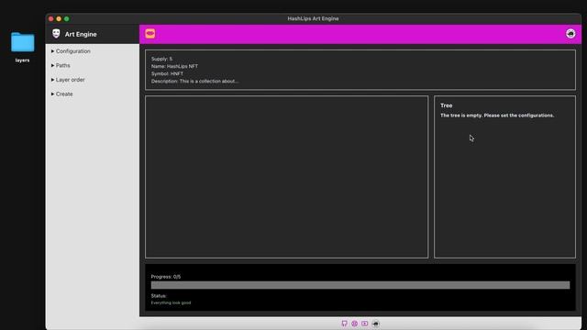Expand the Create section

tap(61, 93)
